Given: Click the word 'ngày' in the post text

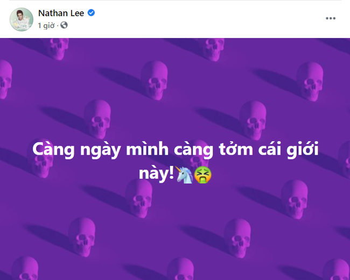Looking at the screenshot, I should [100, 150].
